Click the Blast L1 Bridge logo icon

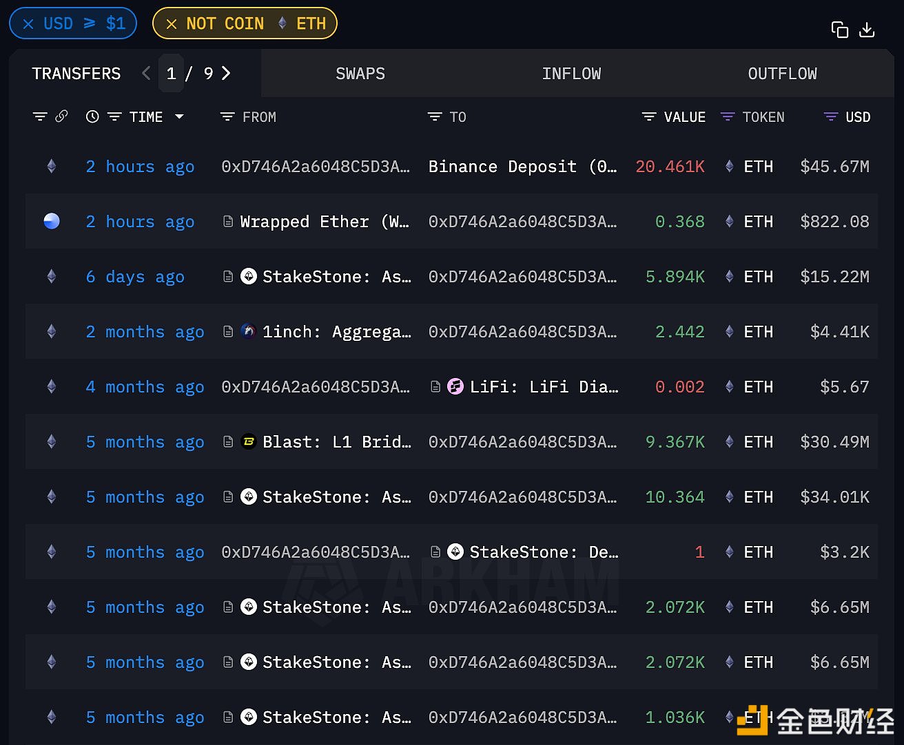click(x=249, y=442)
